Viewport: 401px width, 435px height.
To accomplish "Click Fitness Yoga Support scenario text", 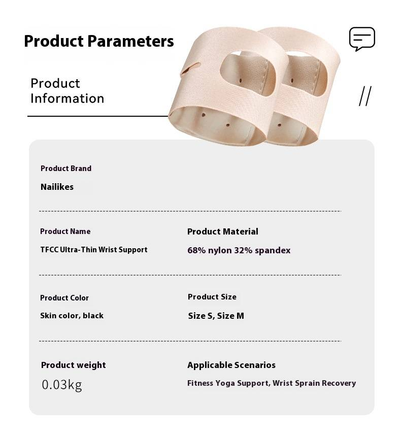I will (x=228, y=383).
